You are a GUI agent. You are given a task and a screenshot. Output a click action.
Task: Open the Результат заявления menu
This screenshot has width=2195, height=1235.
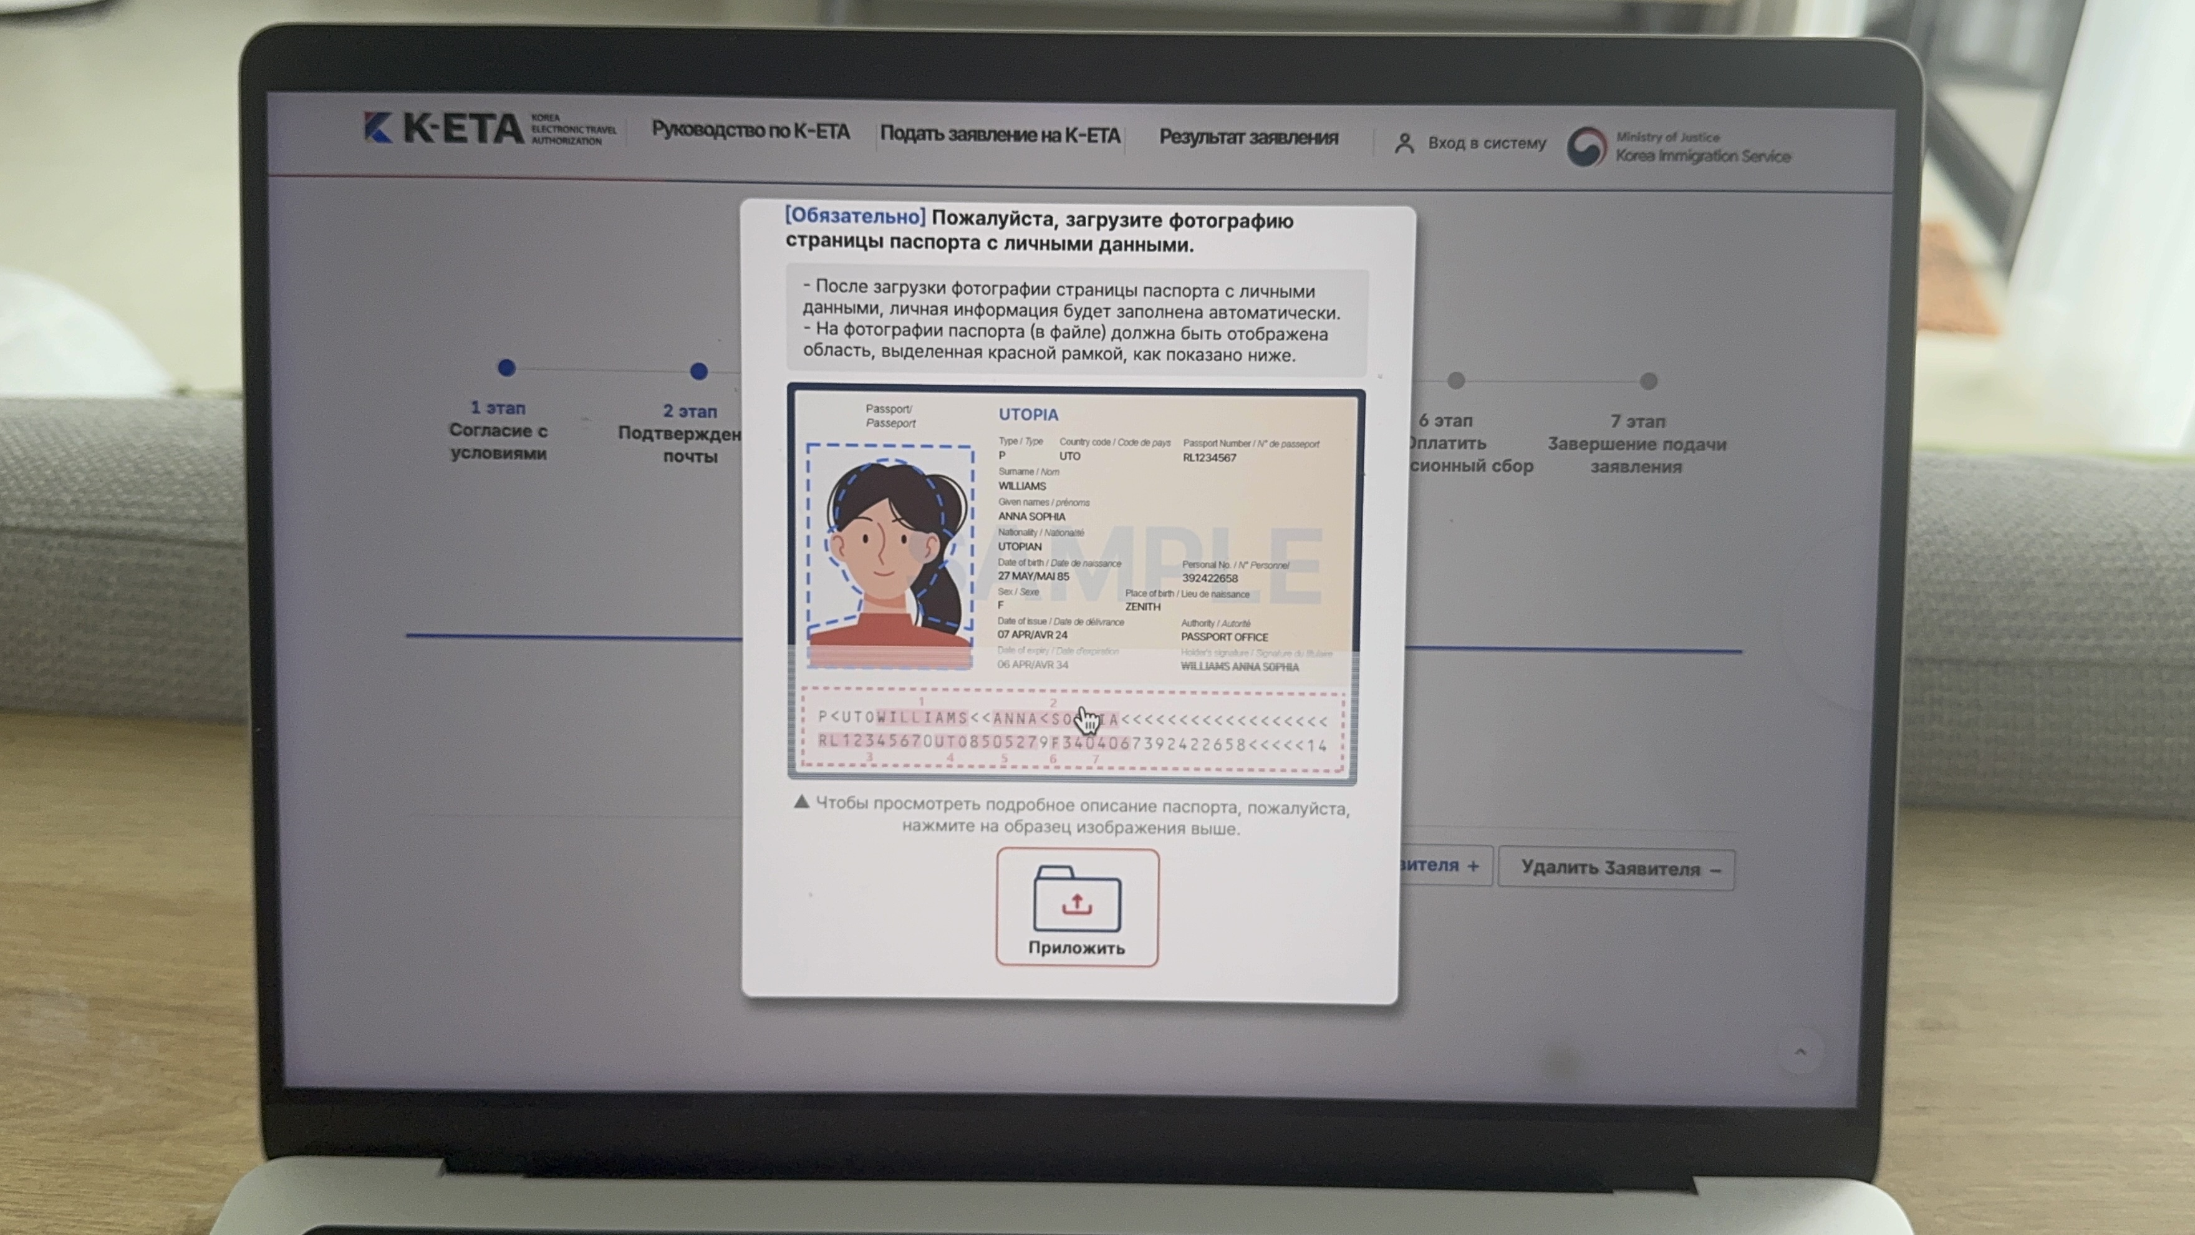tap(1248, 137)
